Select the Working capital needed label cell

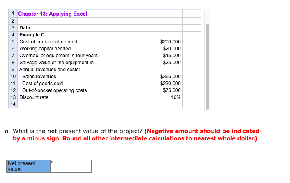[x=84, y=49]
